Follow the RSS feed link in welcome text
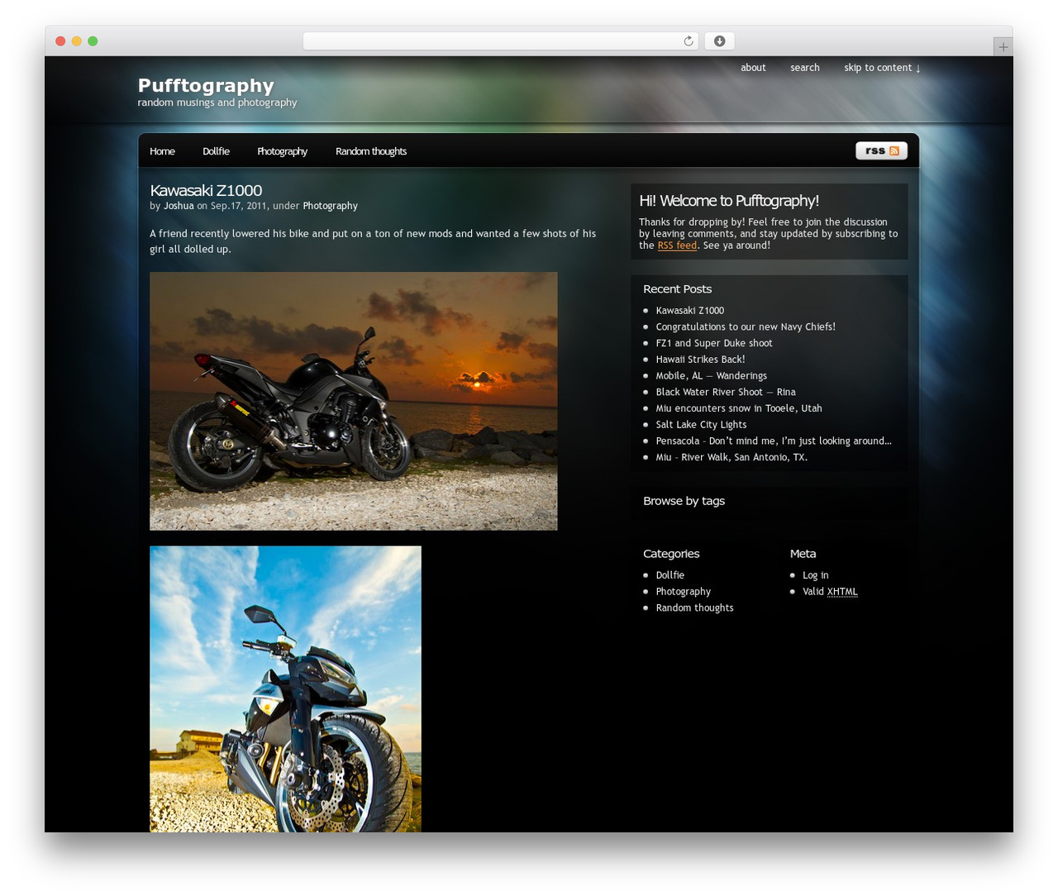 (x=677, y=245)
